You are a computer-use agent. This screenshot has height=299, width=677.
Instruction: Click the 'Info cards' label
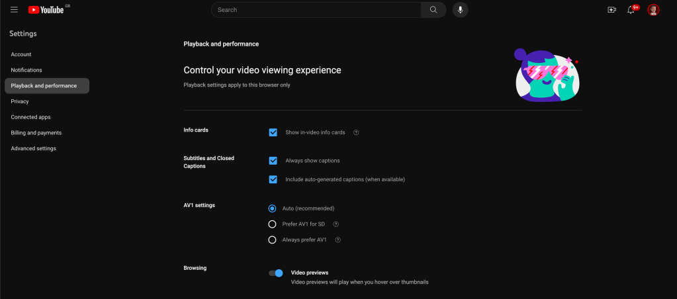pyautogui.click(x=196, y=130)
